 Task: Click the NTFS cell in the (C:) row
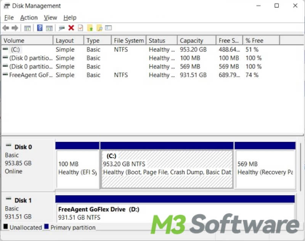point(121,50)
